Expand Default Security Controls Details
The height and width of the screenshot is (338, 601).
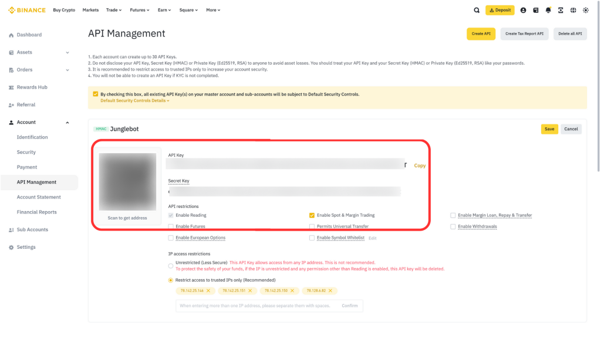[135, 101]
